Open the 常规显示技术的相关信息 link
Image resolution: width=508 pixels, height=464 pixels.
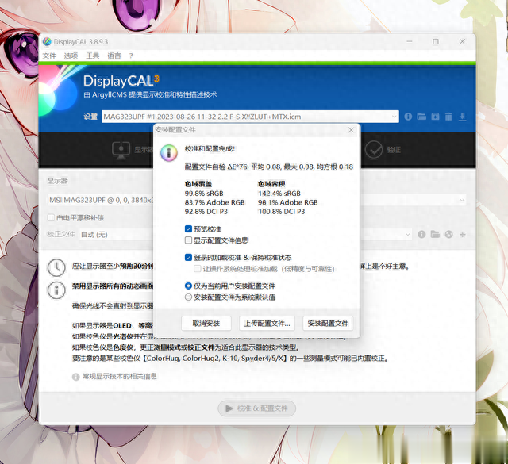(120, 376)
